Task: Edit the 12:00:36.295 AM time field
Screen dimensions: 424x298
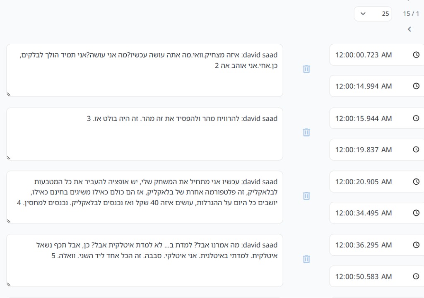Action: click(377, 245)
